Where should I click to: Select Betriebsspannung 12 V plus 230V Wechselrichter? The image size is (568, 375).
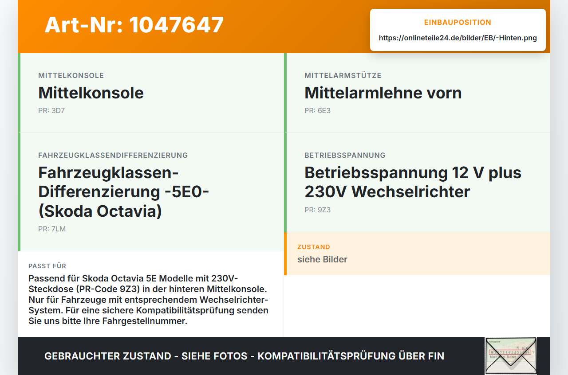pos(413,182)
